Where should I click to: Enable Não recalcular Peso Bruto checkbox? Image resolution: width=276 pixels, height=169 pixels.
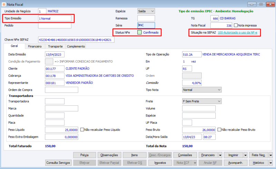219,129
